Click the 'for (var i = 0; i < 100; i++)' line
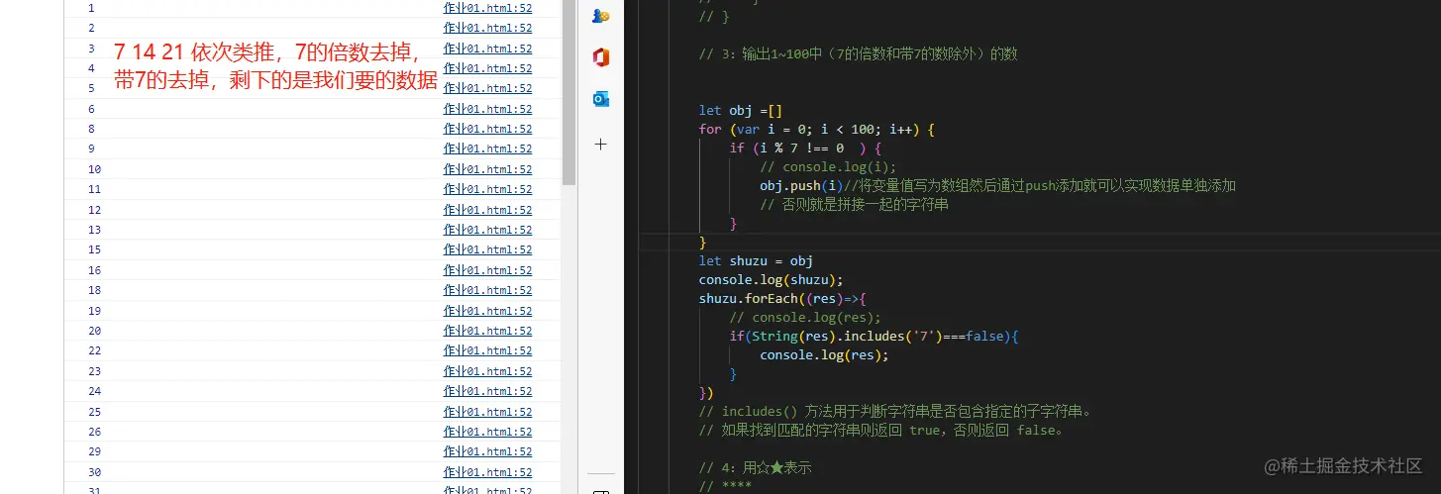 817,129
